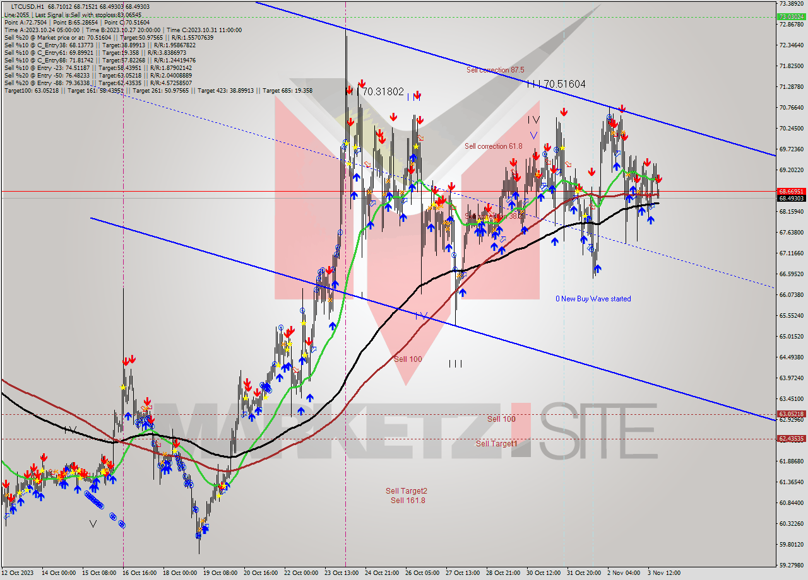Click 63.45100 on the price axis
The image size is (808, 580).
click(x=791, y=399)
